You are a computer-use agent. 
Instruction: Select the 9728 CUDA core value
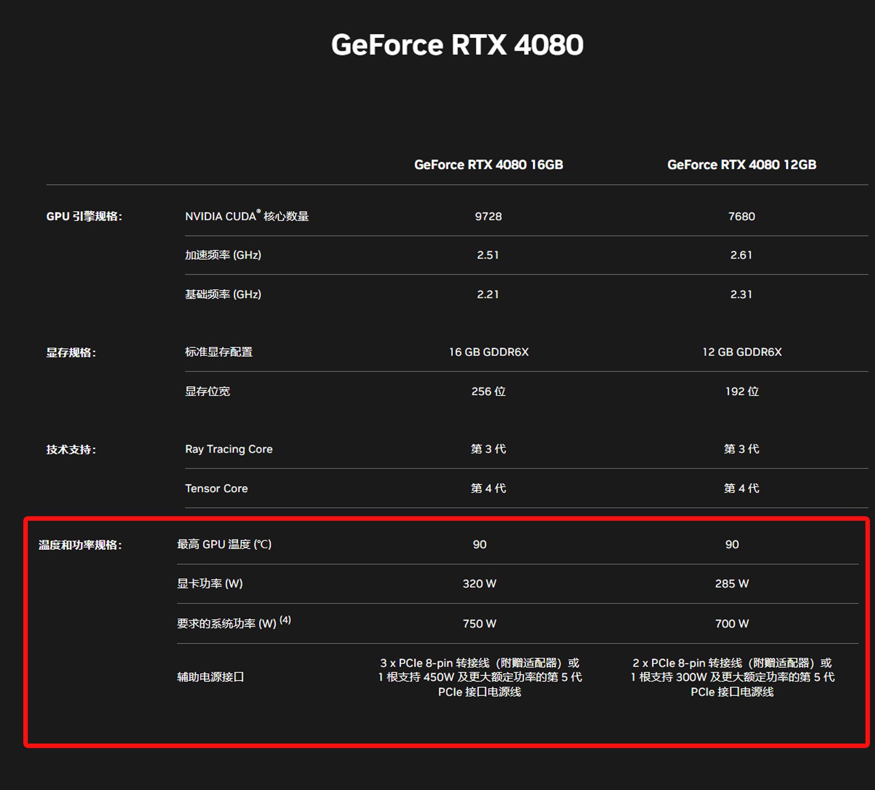click(x=488, y=217)
